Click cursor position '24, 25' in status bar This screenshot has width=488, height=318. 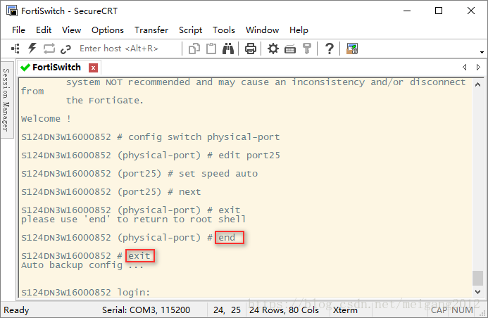click(227, 310)
